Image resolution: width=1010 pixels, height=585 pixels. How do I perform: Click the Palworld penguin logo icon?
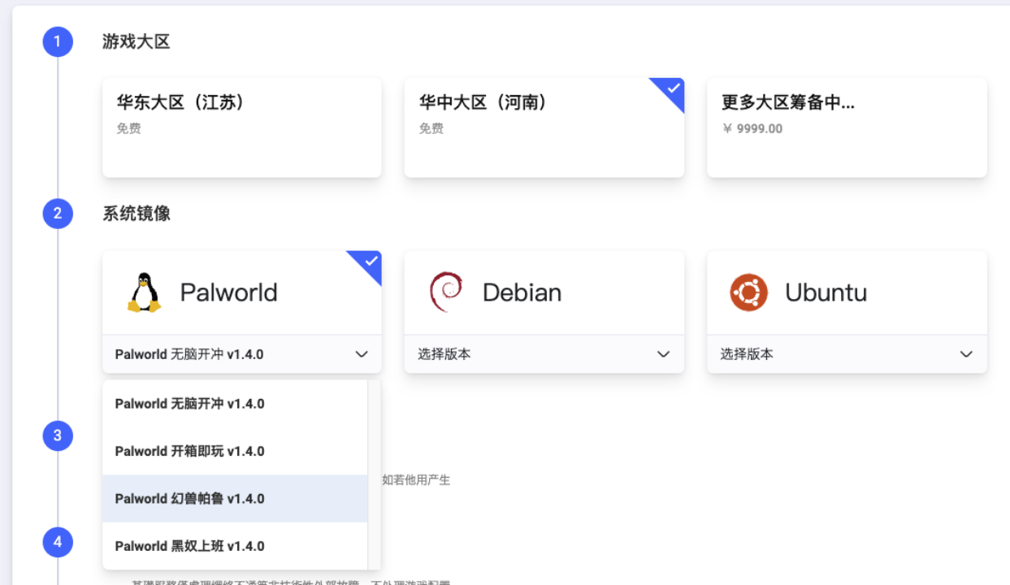coord(145,292)
